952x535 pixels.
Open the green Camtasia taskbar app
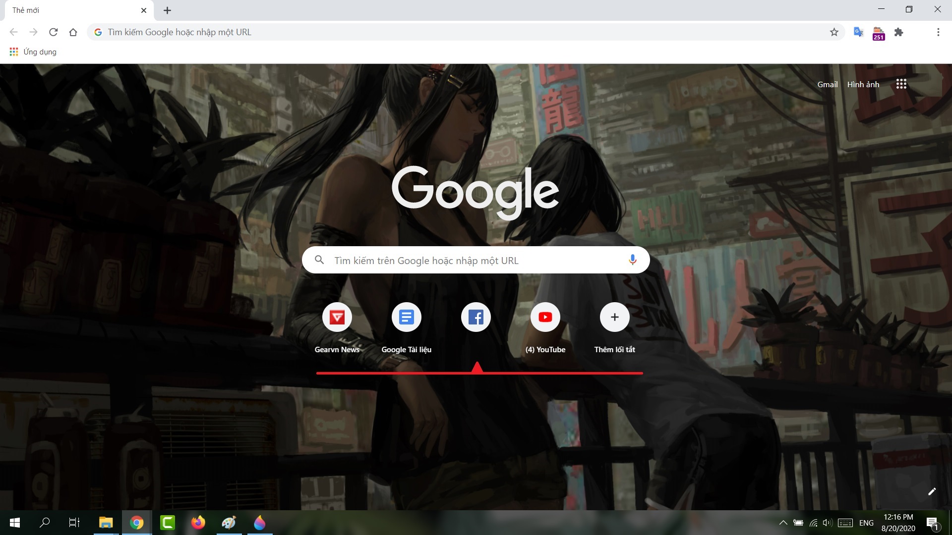(167, 523)
